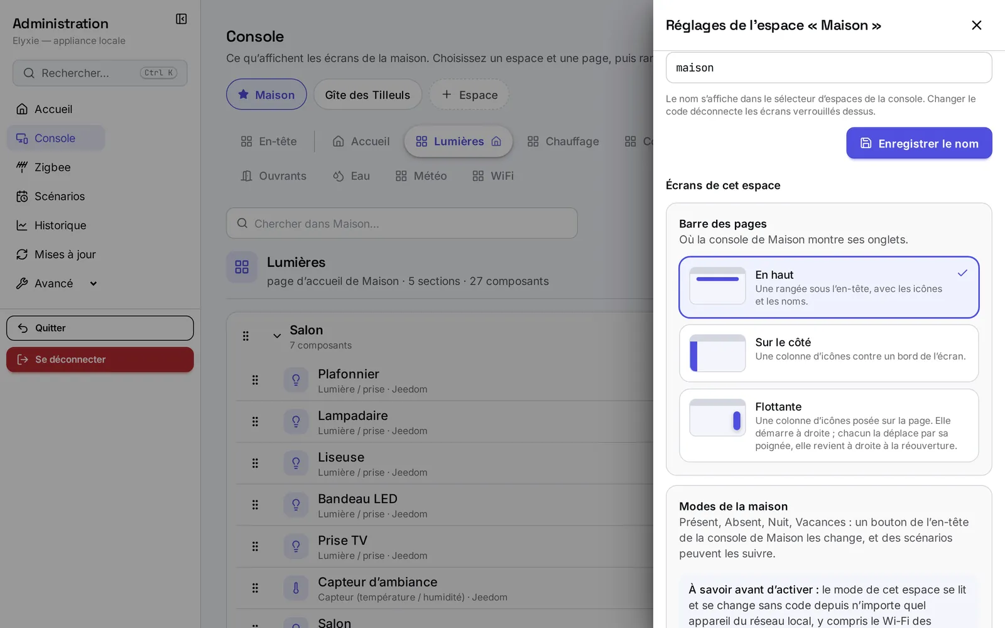
Task: Collapse the Salon section chevron
Action: tap(277, 336)
